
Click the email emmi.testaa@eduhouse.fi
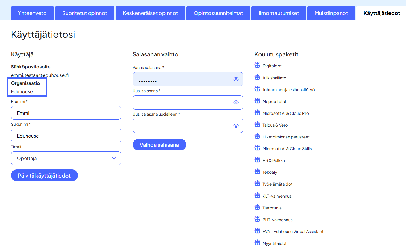[x=40, y=75]
